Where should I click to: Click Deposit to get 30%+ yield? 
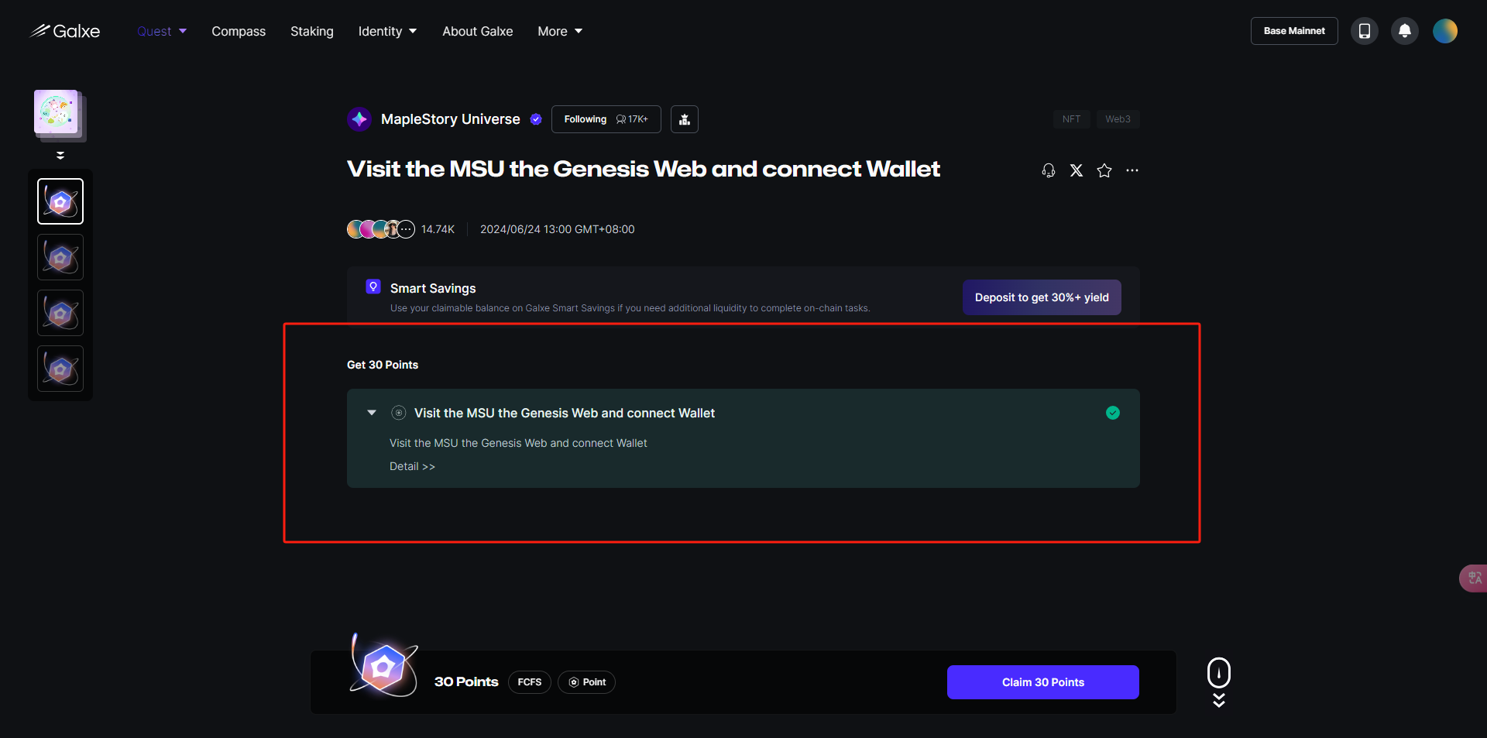1042,297
